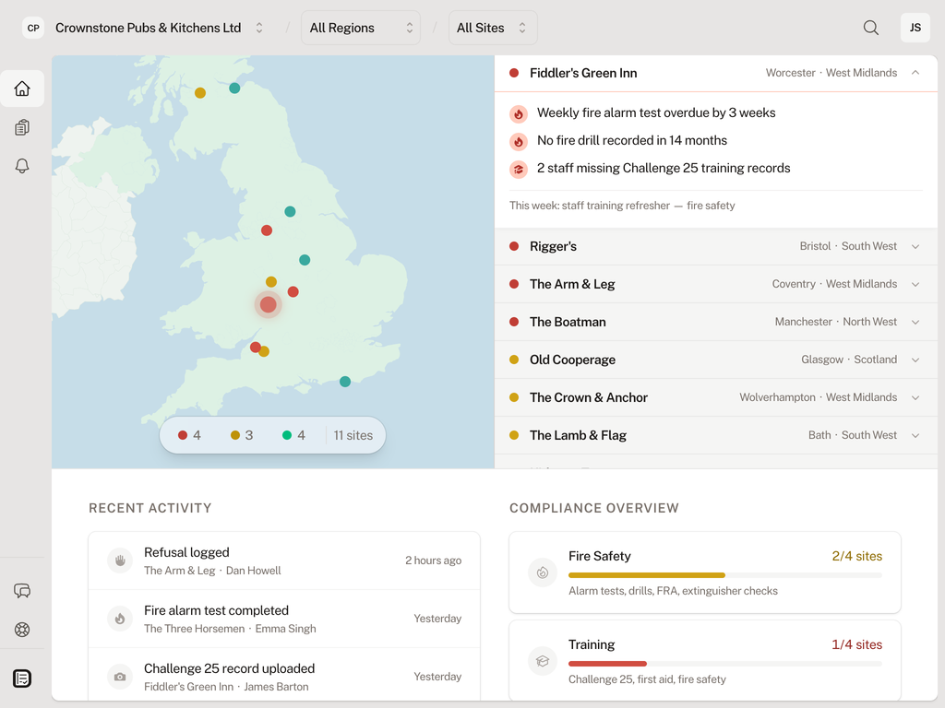Click the Fire Safety shield icon

(543, 572)
